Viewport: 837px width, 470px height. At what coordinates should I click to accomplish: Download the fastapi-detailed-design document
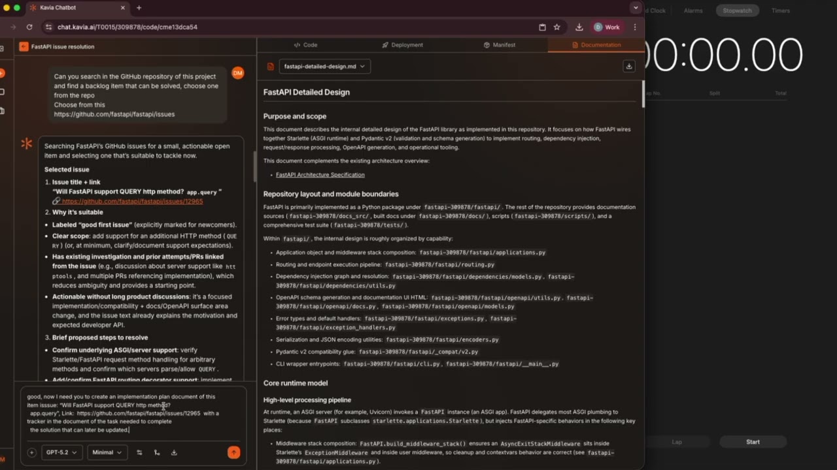[x=629, y=66]
